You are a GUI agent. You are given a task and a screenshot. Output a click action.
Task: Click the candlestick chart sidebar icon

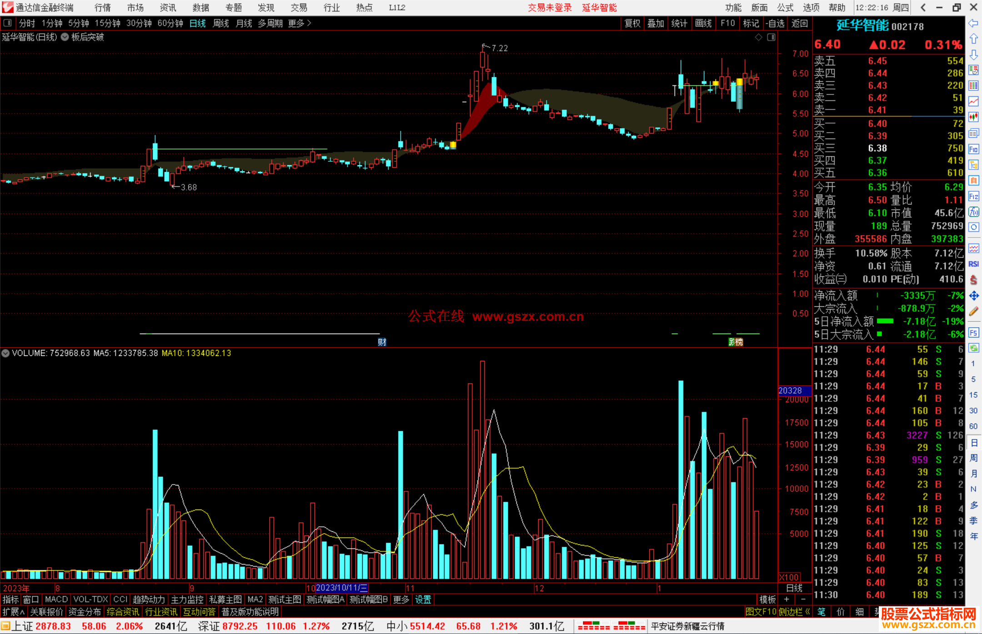coord(973,117)
